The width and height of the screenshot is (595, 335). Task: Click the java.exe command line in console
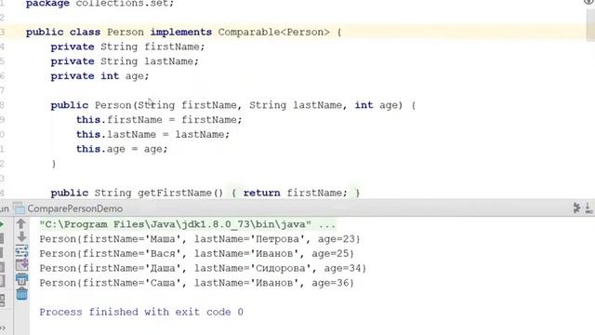click(188, 224)
